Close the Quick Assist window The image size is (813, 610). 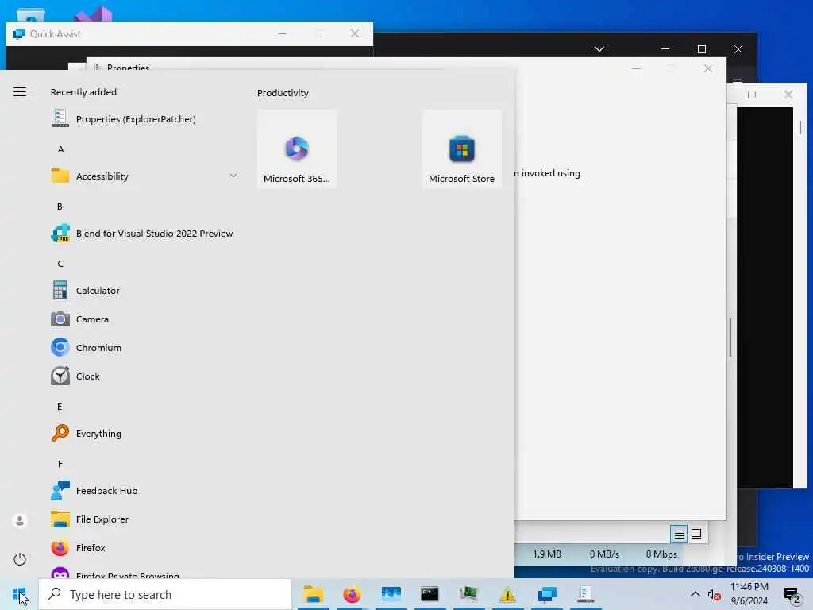click(355, 33)
